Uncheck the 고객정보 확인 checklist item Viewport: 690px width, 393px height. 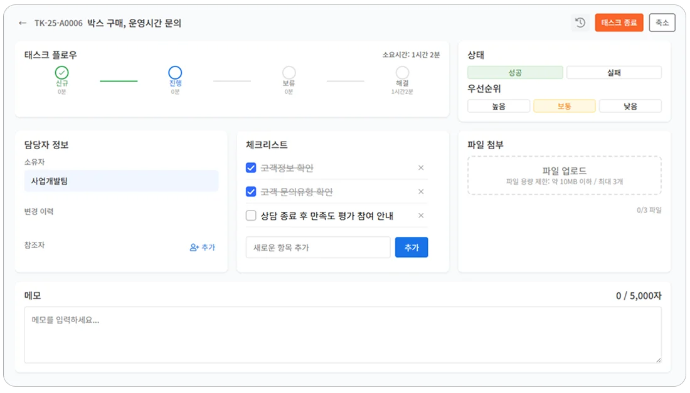click(250, 167)
